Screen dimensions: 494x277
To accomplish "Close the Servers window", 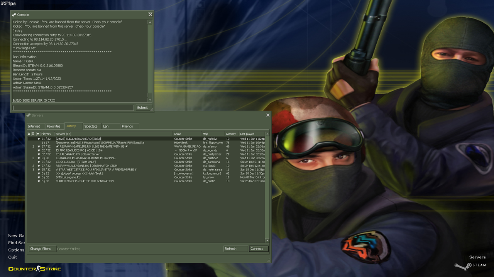I will pyautogui.click(x=268, y=115).
